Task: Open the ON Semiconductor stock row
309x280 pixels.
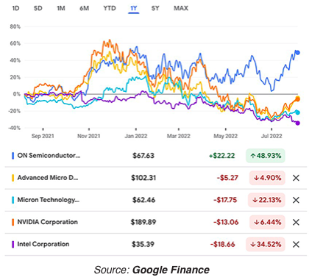Action: click(x=155, y=156)
